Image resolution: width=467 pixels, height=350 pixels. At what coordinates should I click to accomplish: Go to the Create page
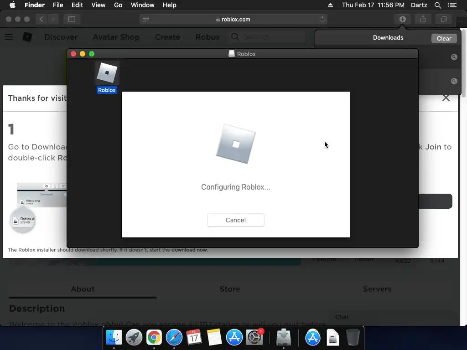pos(168,37)
